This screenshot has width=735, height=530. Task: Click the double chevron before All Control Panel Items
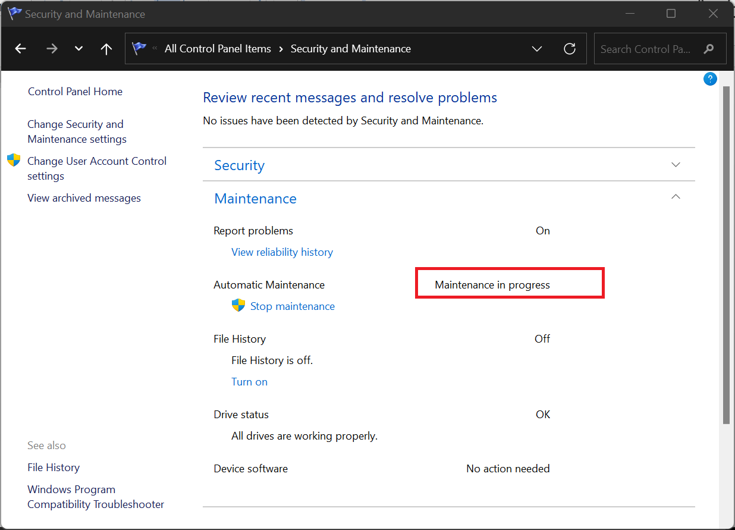155,49
